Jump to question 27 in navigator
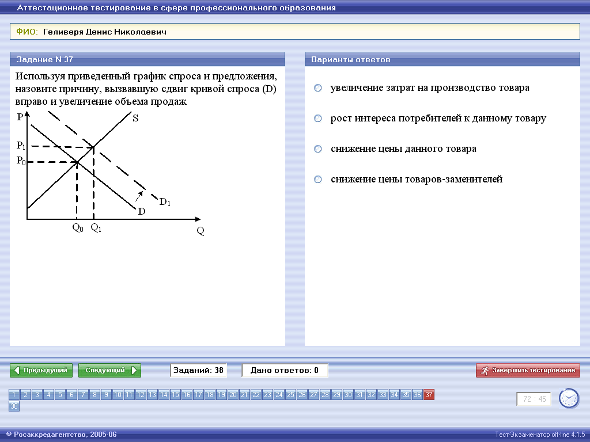590x442 pixels. pos(313,395)
